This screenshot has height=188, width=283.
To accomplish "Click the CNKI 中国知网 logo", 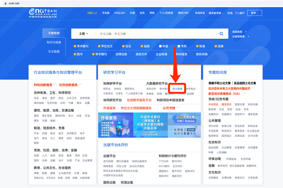I will pyautogui.click(x=43, y=13).
